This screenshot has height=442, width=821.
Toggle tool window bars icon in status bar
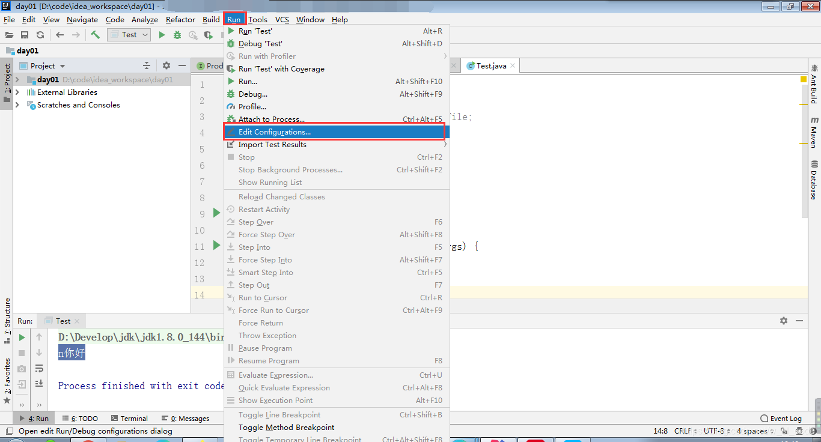tap(8, 431)
